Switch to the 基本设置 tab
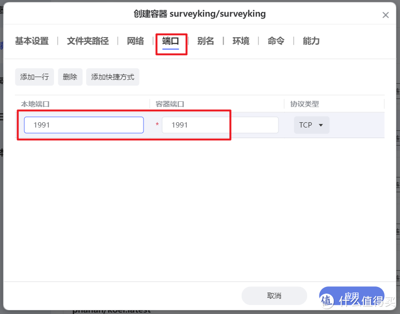Image resolution: width=400 pixels, height=314 pixels. coord(31,41)
